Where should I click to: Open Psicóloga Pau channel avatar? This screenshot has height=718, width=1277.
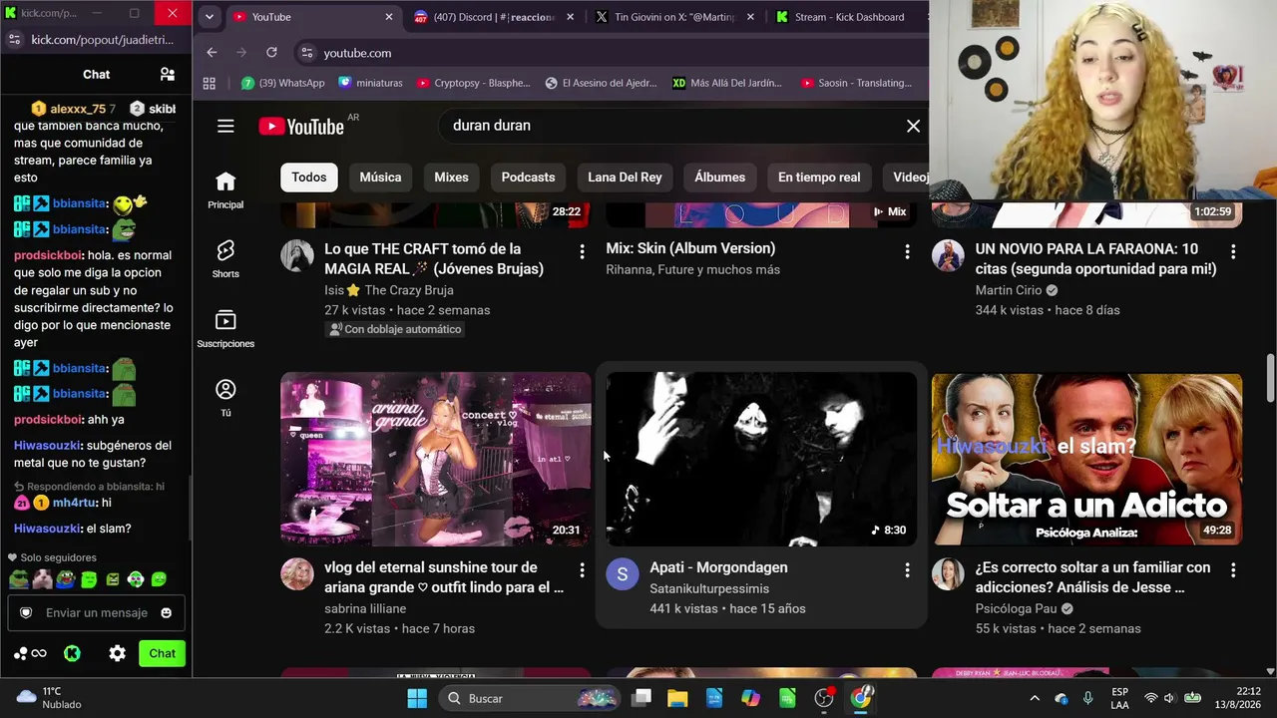pos(948,574)
